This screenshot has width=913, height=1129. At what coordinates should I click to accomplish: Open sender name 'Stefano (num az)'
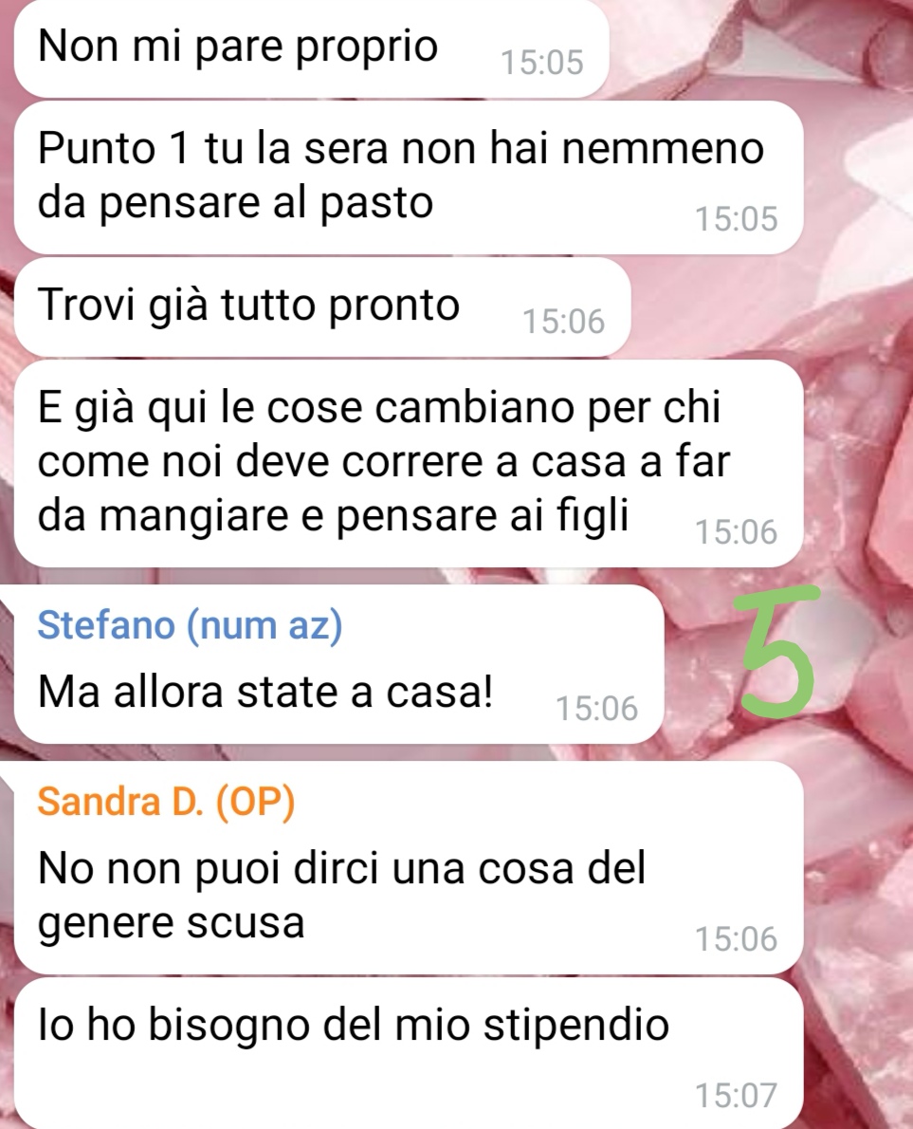coord(190,624)
